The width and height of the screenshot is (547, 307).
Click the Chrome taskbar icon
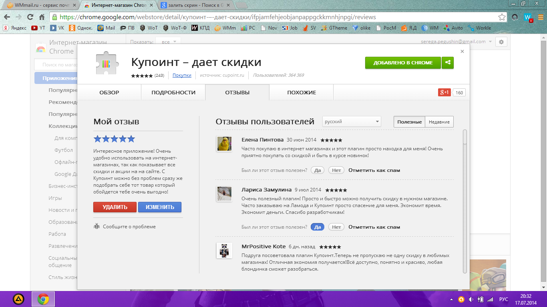43,299
